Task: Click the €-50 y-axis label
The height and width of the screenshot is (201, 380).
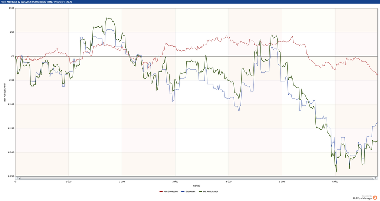Action: pos(12,80)
